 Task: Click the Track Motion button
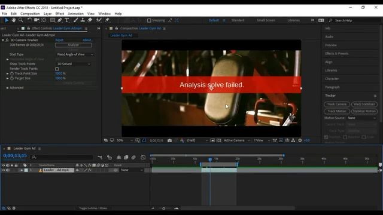point(337,112)
